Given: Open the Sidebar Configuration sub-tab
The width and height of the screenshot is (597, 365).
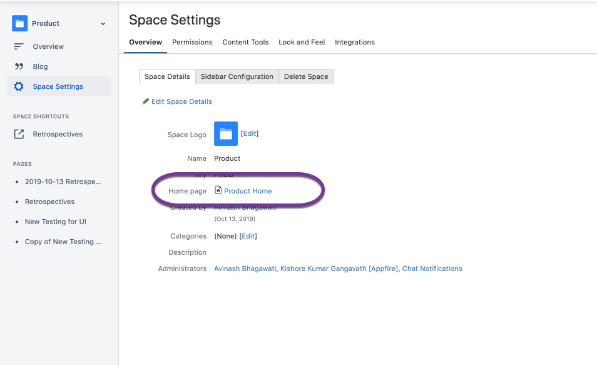Looking at the screenshot, I should point(237,76).
